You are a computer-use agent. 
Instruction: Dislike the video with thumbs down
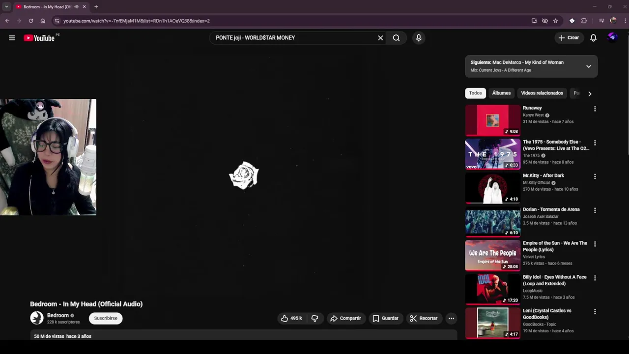click(x=314, y=319)
